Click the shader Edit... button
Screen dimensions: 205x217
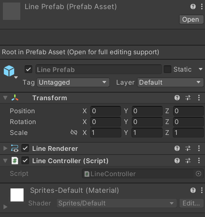191,203
